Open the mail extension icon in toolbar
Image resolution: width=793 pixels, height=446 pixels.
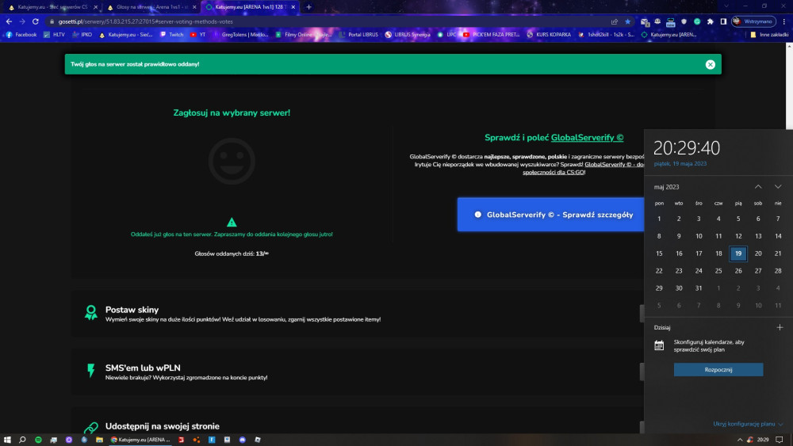tap(644, 21)
